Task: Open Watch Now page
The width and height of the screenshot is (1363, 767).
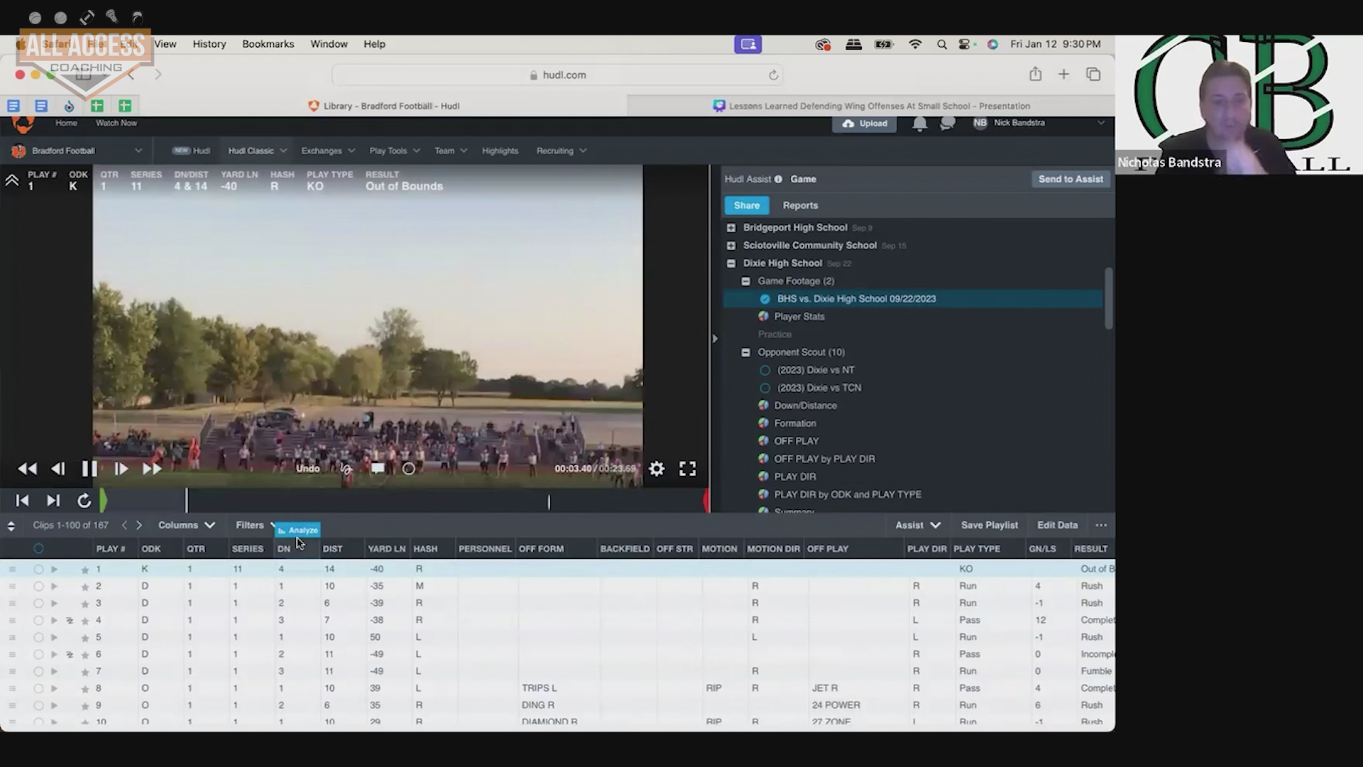Action: coord(116,123)
